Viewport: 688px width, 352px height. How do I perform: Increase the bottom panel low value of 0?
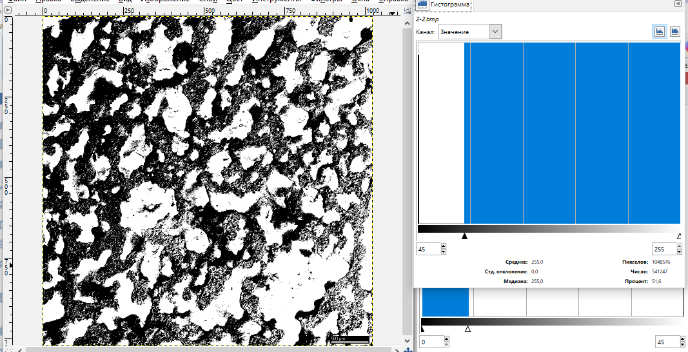pos(446,339)
